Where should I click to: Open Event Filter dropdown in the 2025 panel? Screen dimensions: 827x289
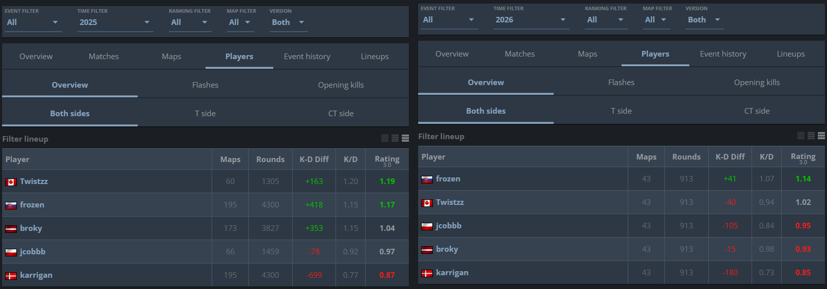pyautogui.click(x=33, y=22)
